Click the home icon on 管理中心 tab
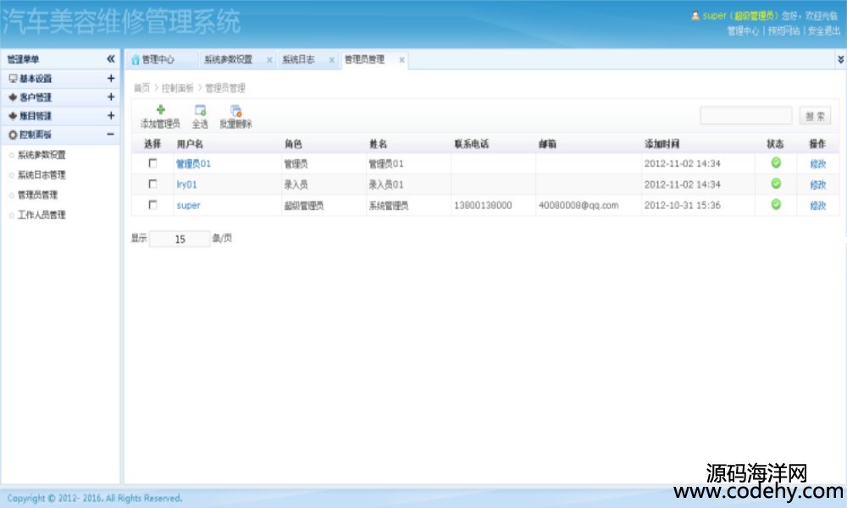Viewport: 847px width, 508px height. (135, 60)
